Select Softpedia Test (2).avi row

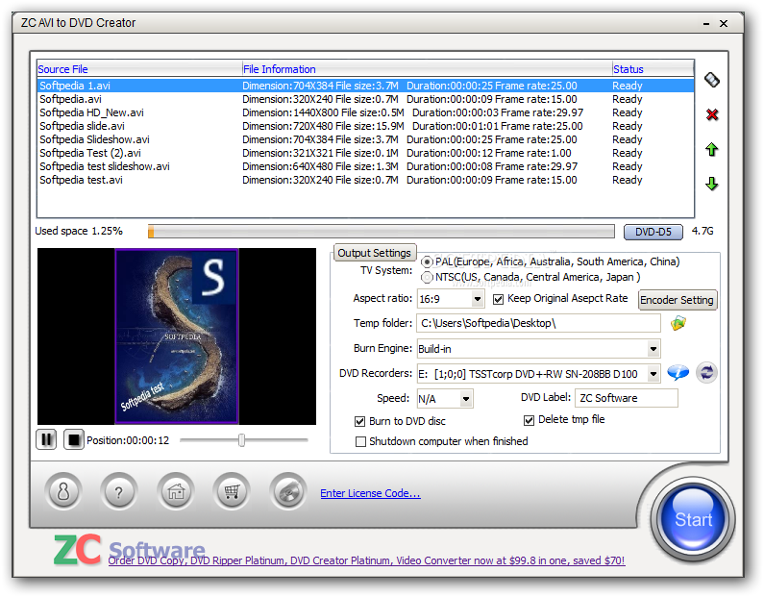365,153
